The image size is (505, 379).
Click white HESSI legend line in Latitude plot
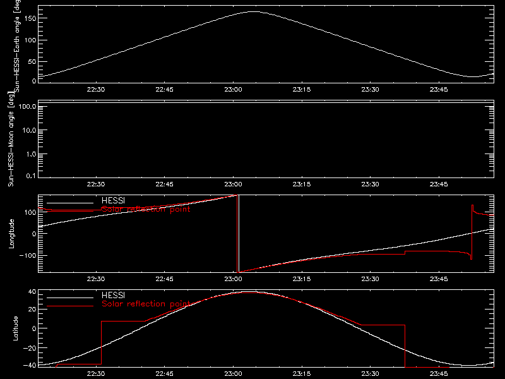(70, 298)
